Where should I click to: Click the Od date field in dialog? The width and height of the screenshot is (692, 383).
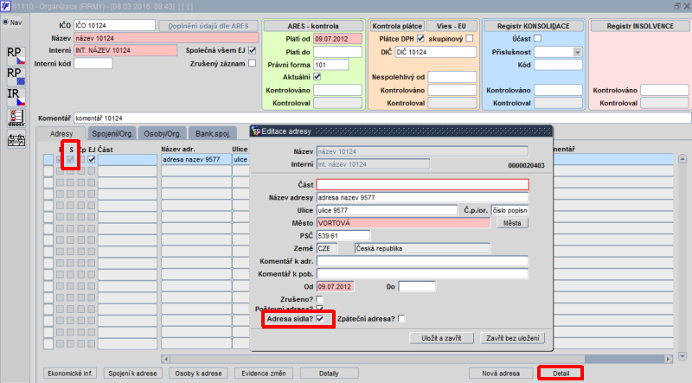pos(335,286)
